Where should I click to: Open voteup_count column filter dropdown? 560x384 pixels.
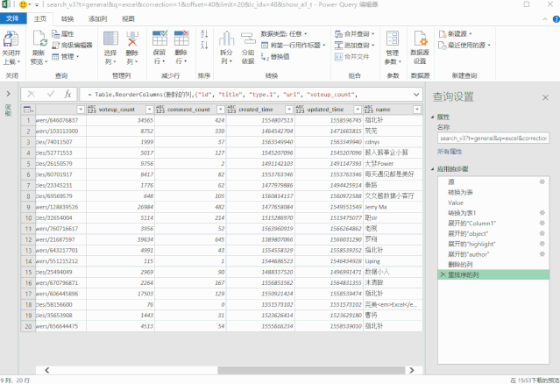tap(150, 110)
